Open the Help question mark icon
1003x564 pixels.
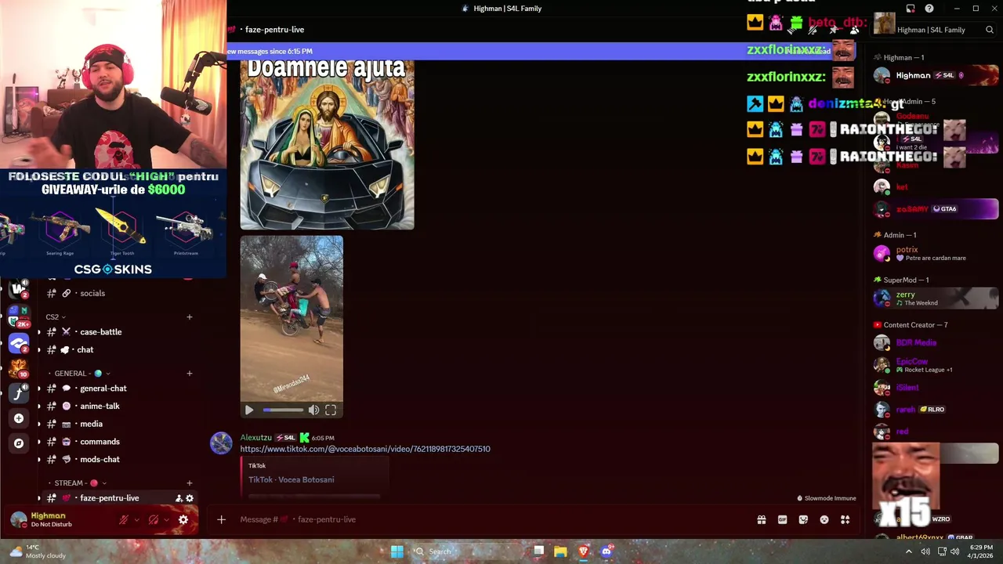[929, 9]
